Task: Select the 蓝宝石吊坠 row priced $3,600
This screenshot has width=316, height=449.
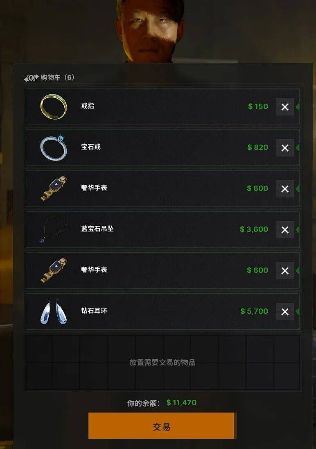Action: pyautogui.click(x=163, y=230)
